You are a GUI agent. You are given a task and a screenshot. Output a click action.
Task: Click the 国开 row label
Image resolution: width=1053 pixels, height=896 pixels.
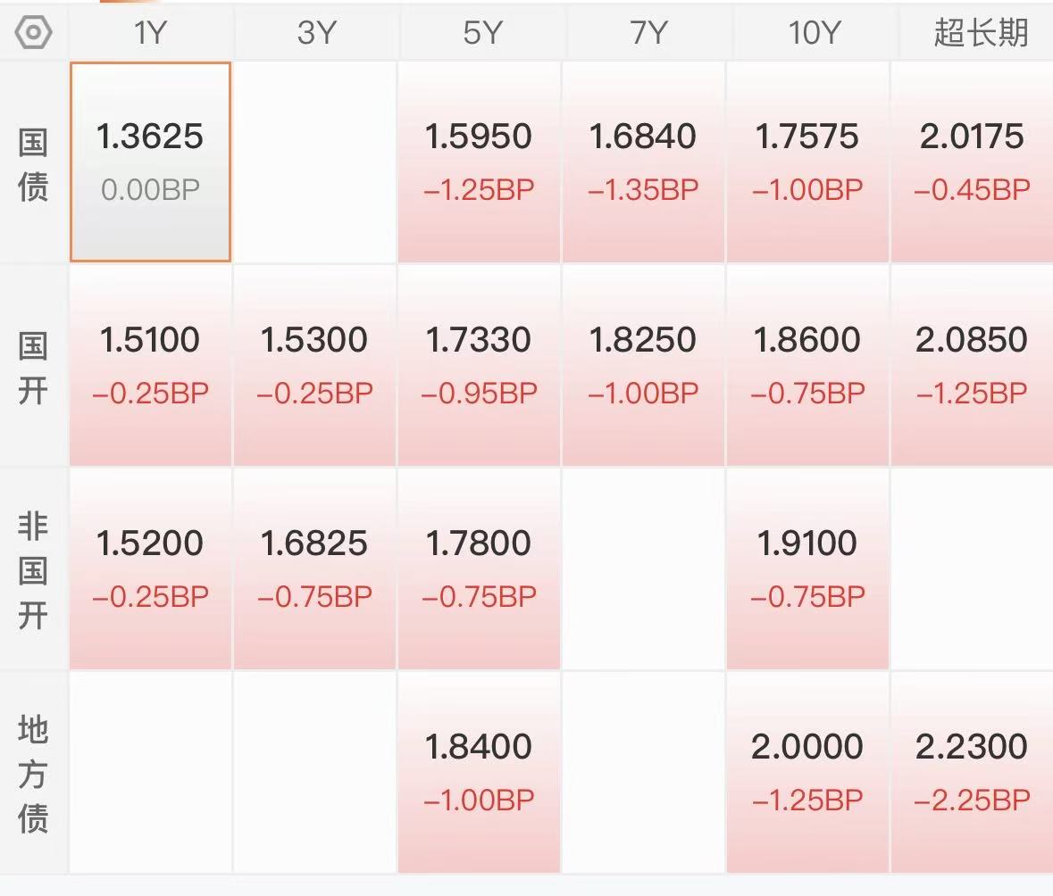[33, 367]
